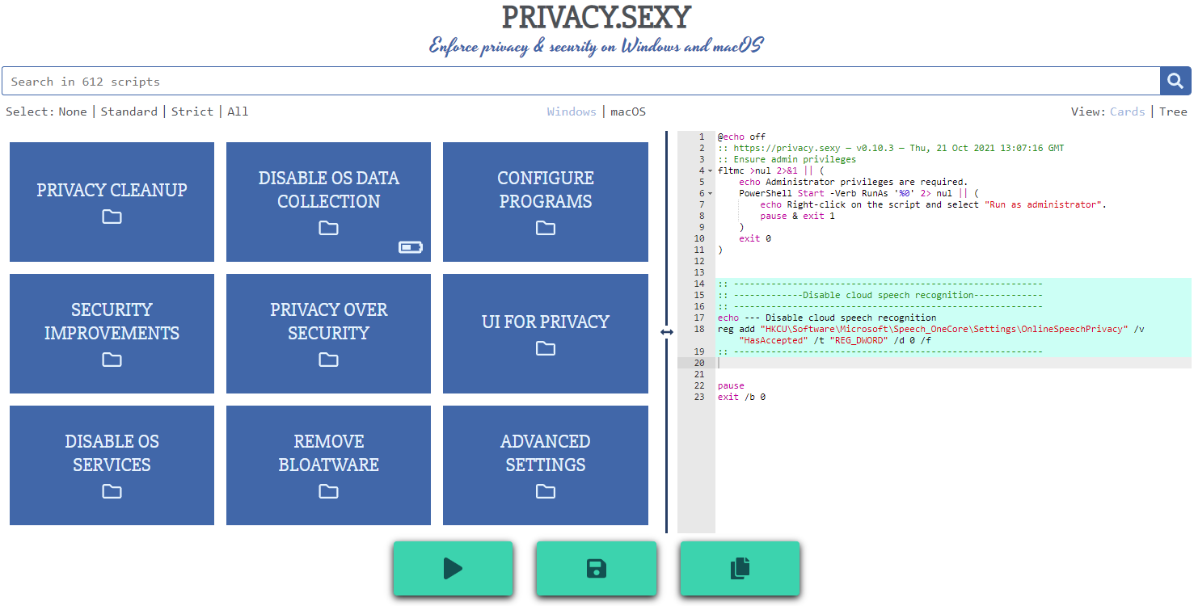Click the panel resize handle arrow
Viewport: 1194px width, 606px height.
[668, 332]
